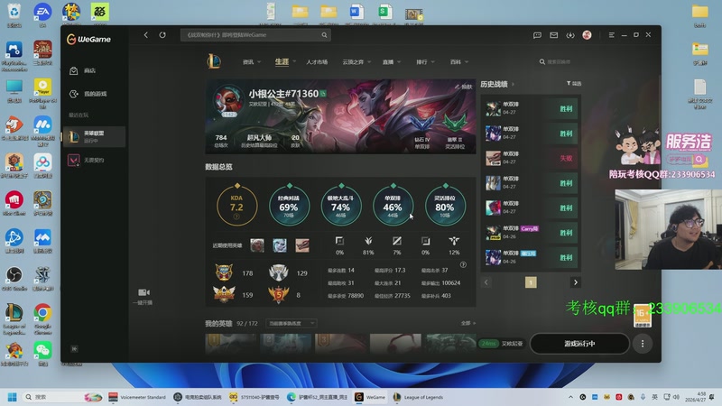
Task: Open the match tagged Carry局
Action: click(531, 233)
